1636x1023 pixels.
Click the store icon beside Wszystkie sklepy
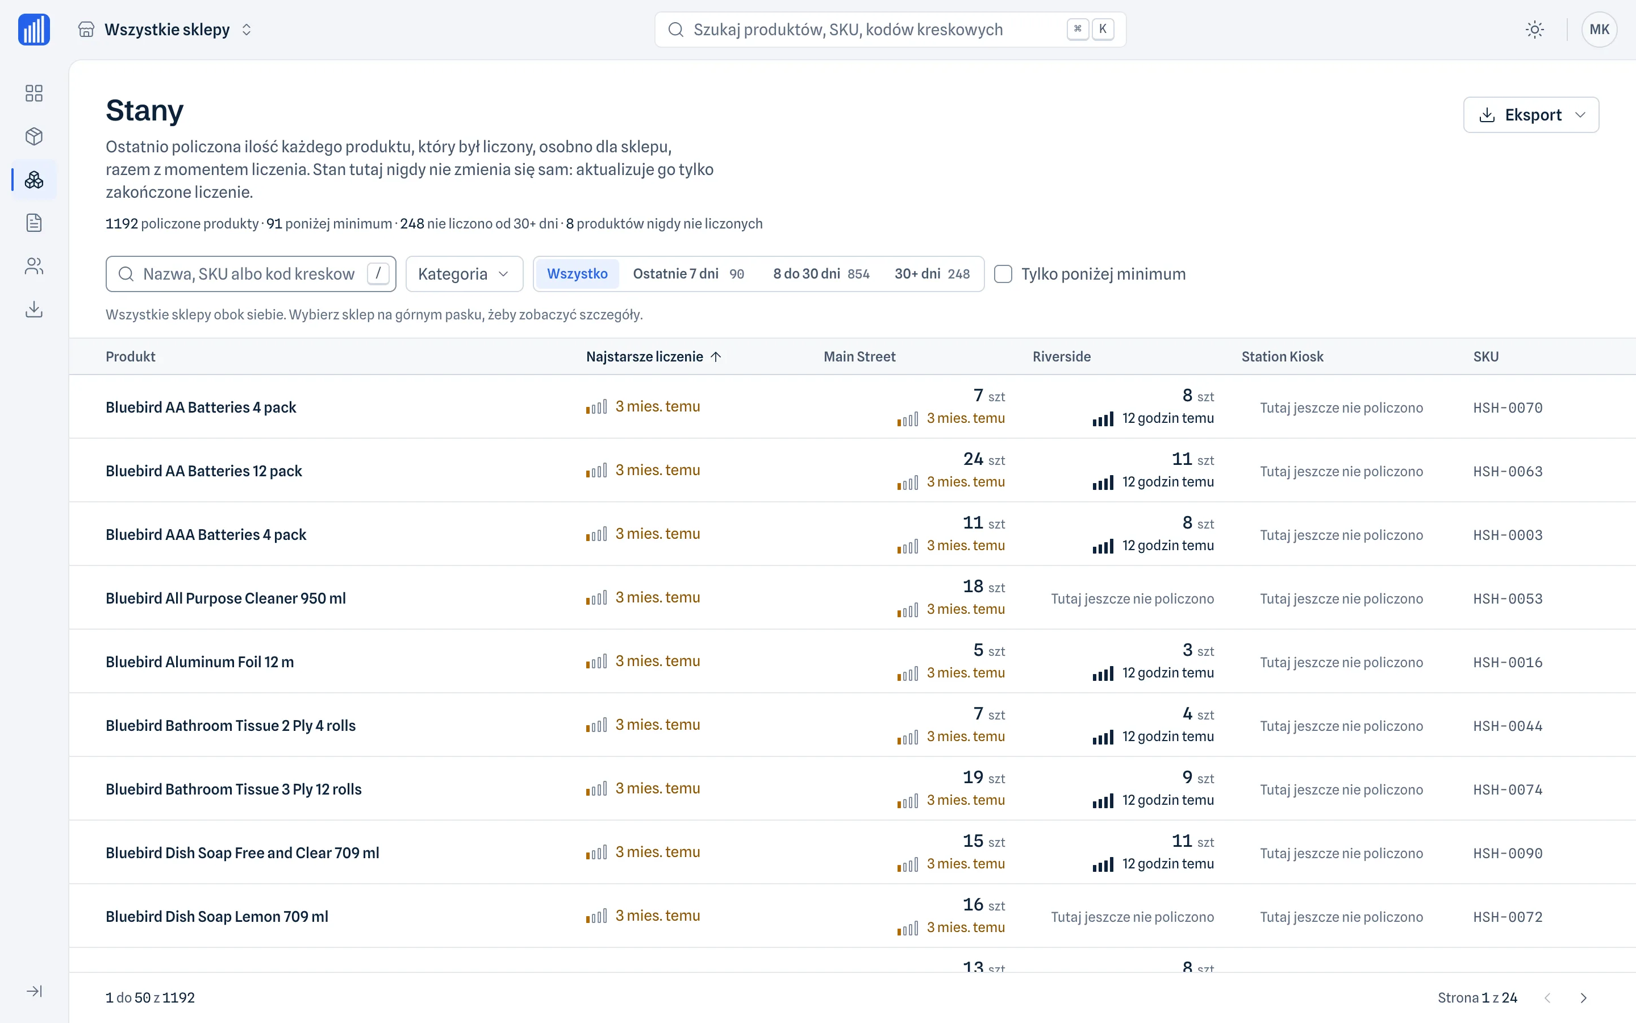tap(86, 29)
